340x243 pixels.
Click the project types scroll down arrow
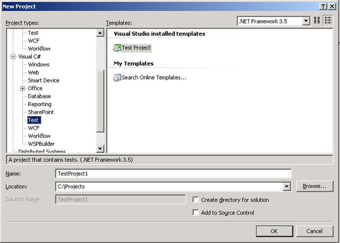coord(100,149)
